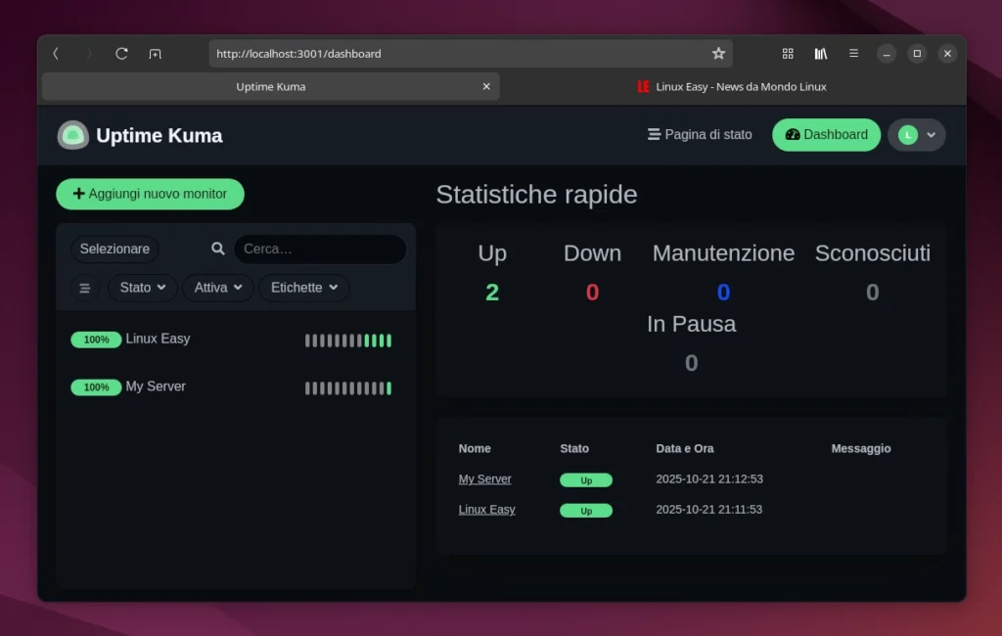Expand the Attiva filter dropdown
This screenshot has height=636, width=1002.
point(217,288)
